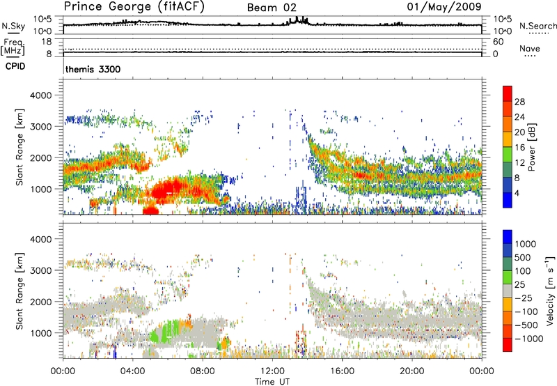Viewport: 557px width, 386px height.
Task: Click the '04:00' time tick label
Action: tap(133, 371)
